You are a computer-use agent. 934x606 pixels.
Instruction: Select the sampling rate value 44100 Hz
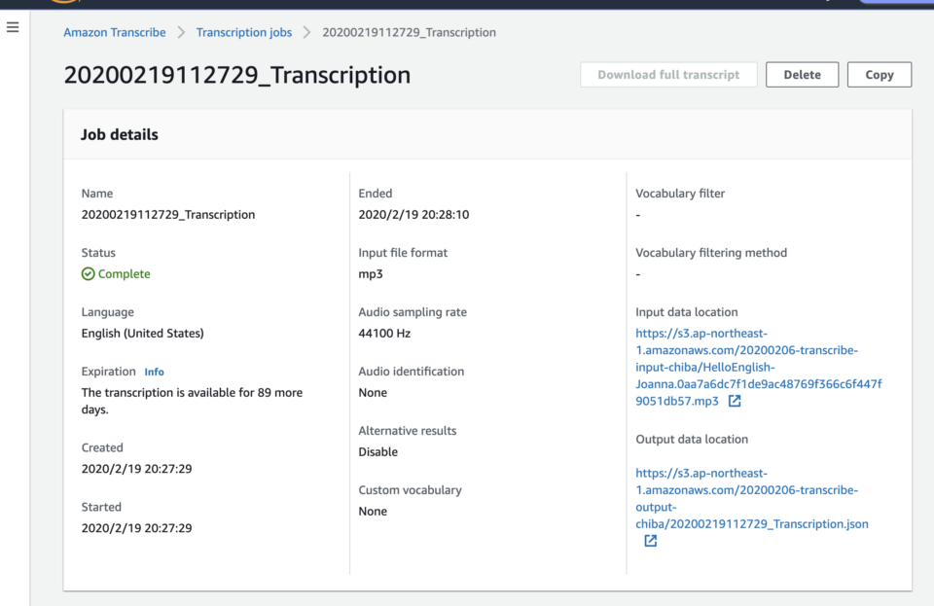click(384, 334)
